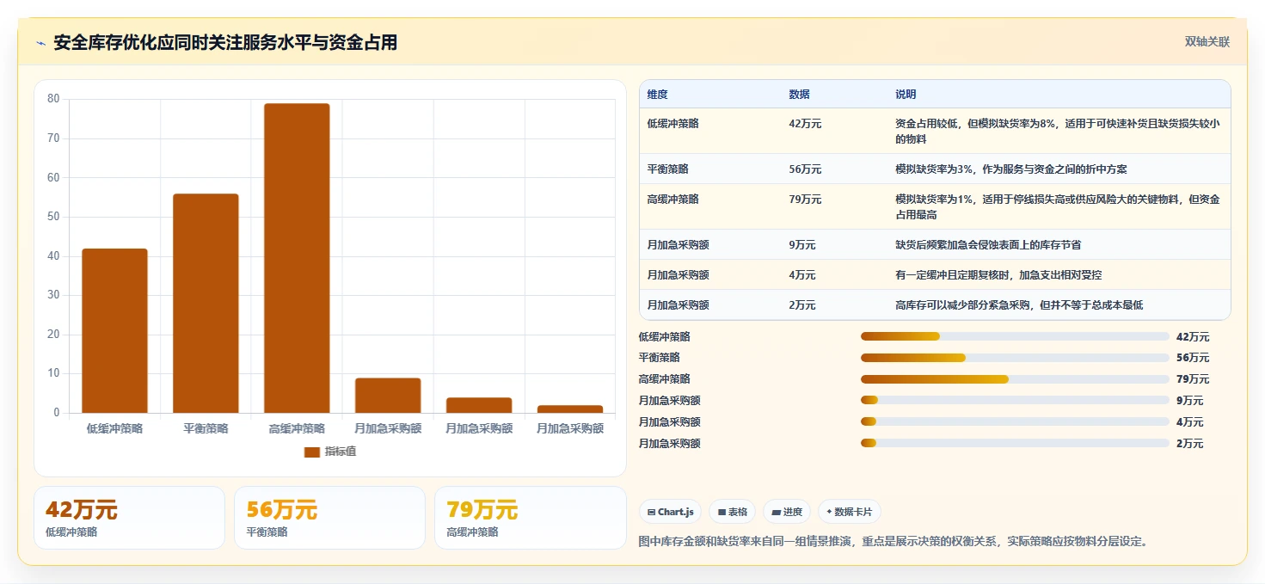1265x584 pixels.
Task: Click the 高缓冲策略 progress bar showing 79万元
Action: click(x=1015, y=378)
